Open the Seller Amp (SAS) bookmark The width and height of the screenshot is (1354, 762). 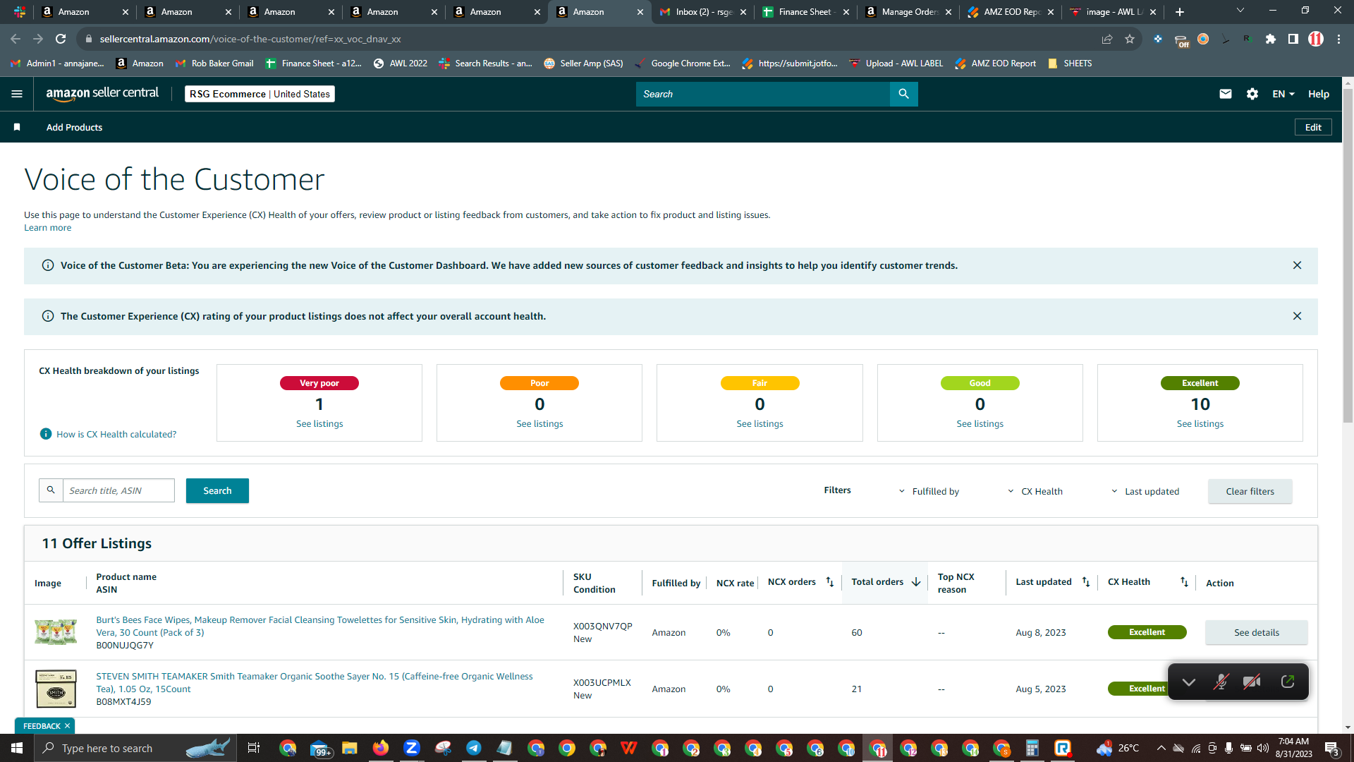[584, 64]
